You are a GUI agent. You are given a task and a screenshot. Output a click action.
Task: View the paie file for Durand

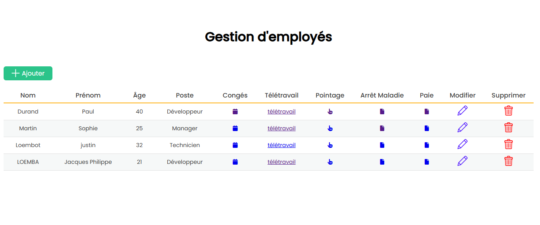coord(427,112)
